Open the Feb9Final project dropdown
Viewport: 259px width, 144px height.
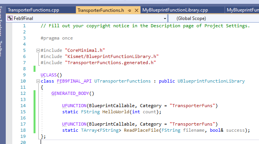pos(165,18)
